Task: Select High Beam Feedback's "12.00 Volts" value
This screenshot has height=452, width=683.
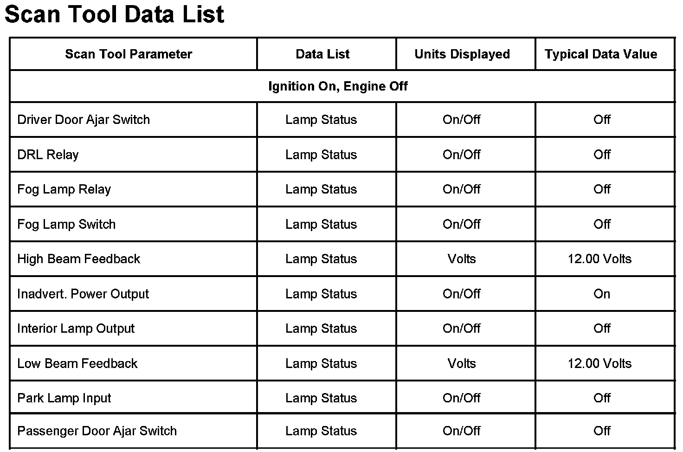Action: [x=599, y=259]
